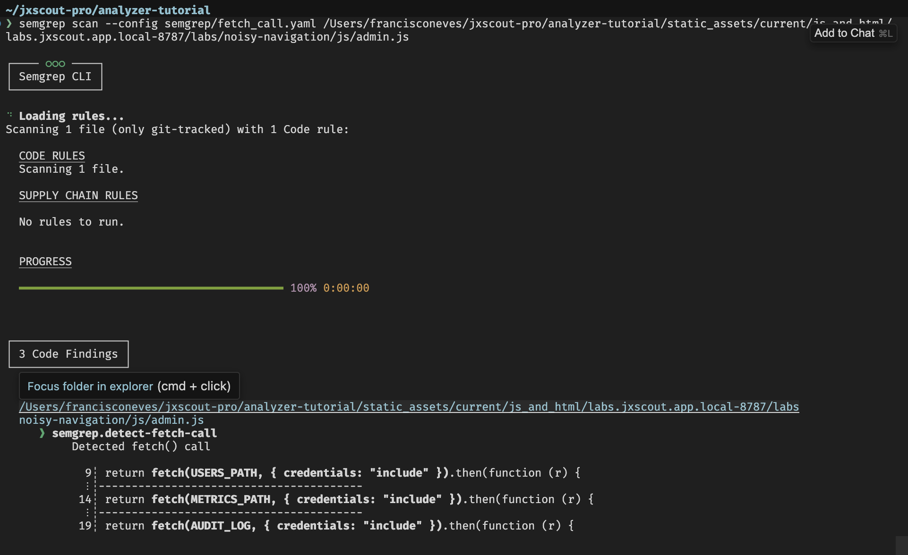The width and height of the screenshot is (908, 555).
Task: Select the '3 Code Findings' box
Action: 69,354
